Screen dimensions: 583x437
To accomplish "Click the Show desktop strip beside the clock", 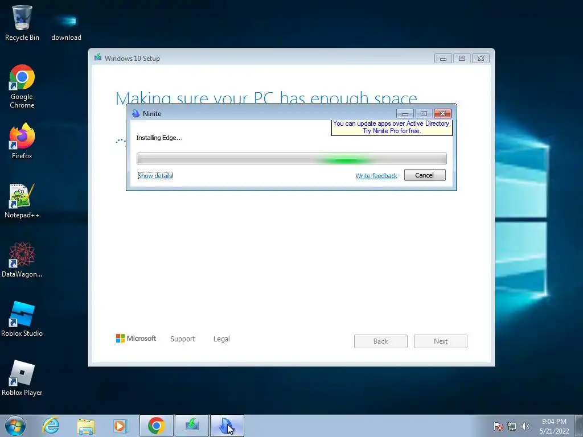I will pos(579,426).
